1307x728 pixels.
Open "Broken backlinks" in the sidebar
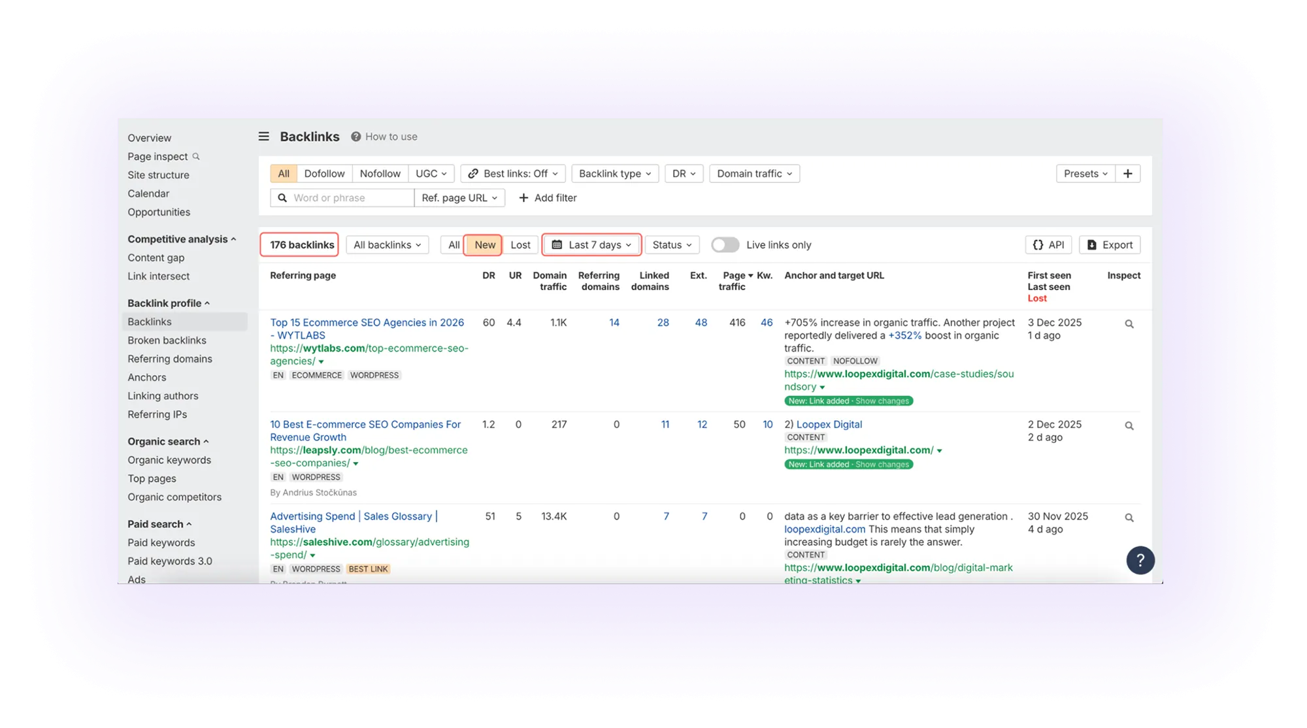click(x=167, y=340)
